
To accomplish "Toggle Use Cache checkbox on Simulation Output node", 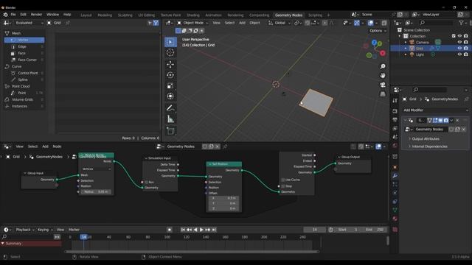I will click(283, 180).
